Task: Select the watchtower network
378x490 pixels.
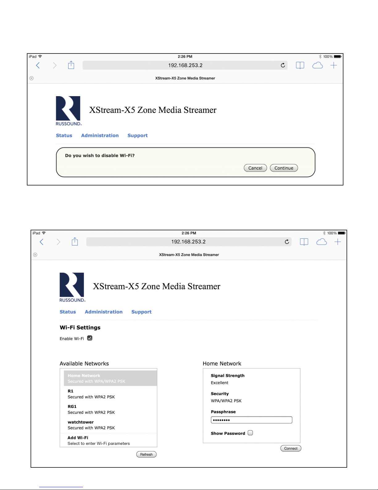Action: 110,425
